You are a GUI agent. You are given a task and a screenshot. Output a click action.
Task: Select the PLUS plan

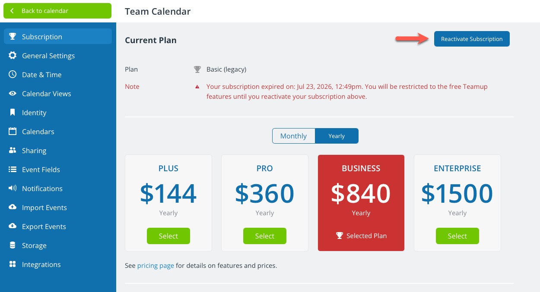[168, 236]
